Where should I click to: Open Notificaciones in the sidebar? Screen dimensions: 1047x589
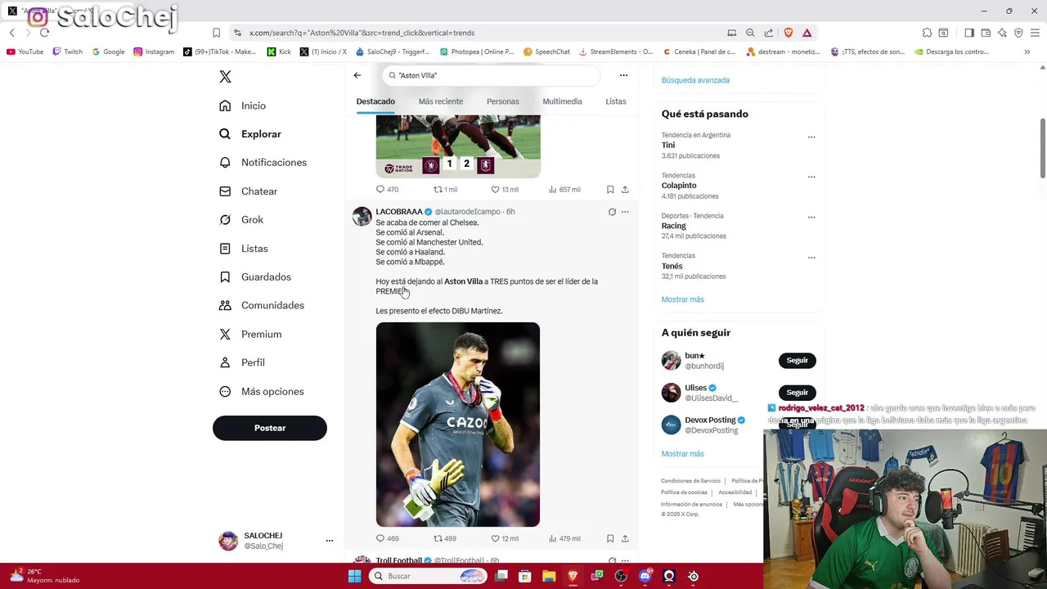pos(263,163)
